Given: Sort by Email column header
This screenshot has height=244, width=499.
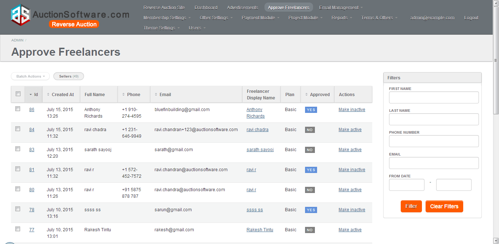Looking at the screenshot, I should (x=196, y=94).
